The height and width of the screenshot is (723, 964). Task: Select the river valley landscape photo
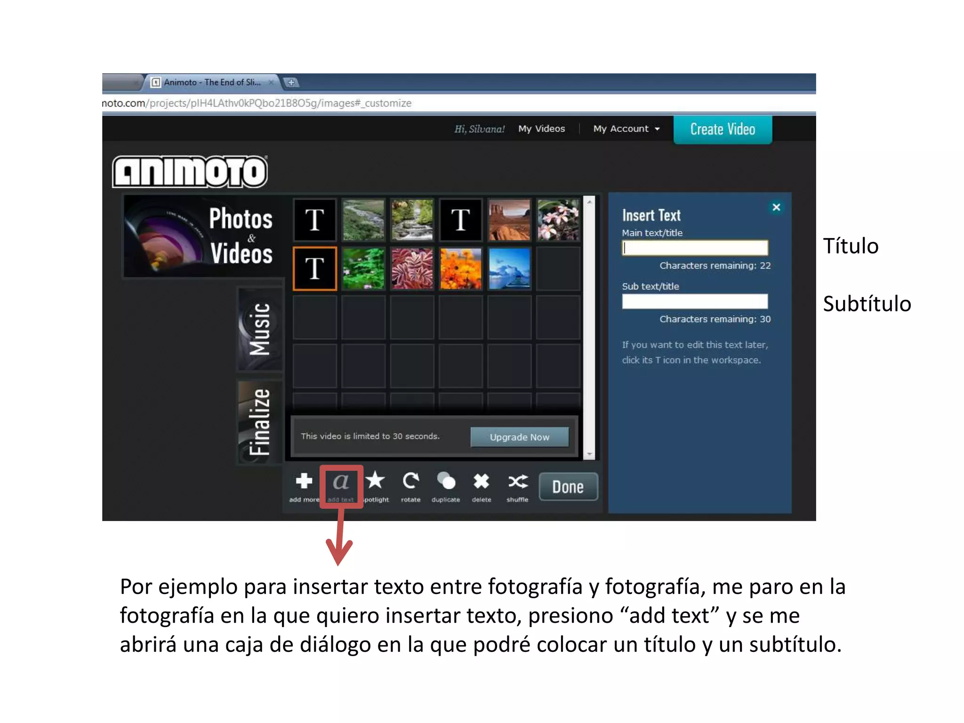[363, 220]
